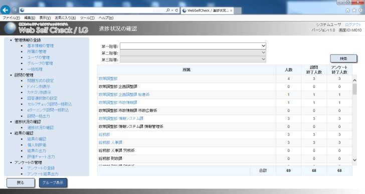
Task: Open グループの管理 in sidebar
Action: pyautogui.click(x=40, y=63)
